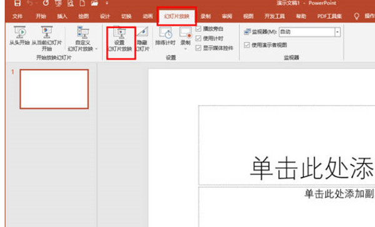Switch to the 切换 ribbon tab

coord(126,16)
